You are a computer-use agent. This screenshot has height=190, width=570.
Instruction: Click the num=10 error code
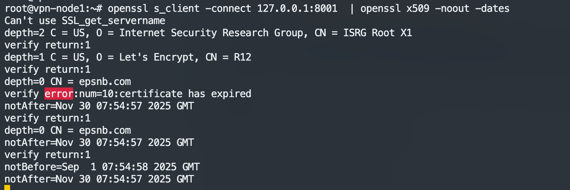(96, 94)
